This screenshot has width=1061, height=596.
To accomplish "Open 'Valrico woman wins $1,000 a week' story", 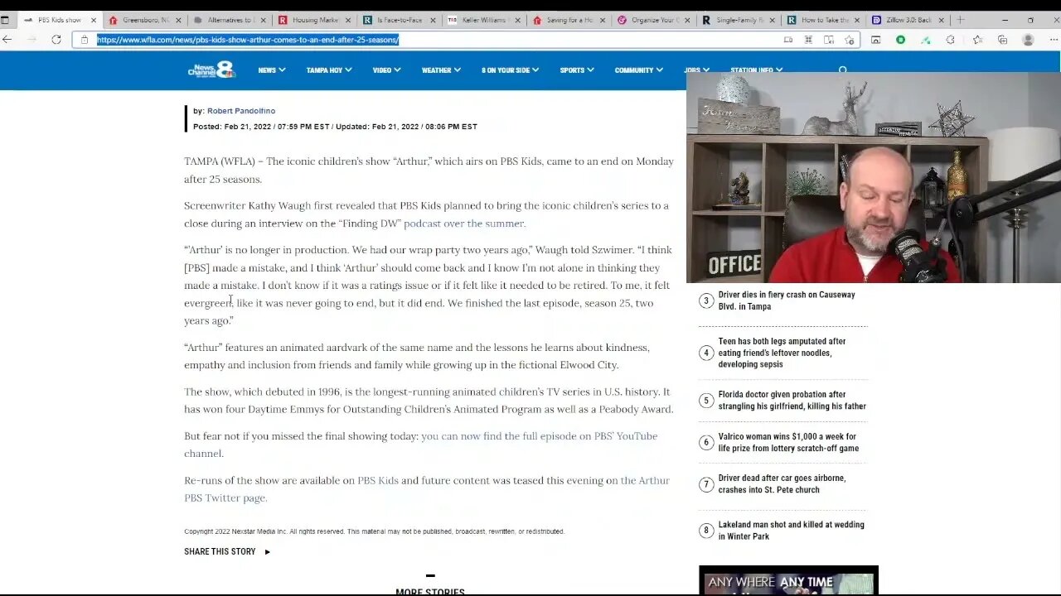I will (x=788, y=442).
